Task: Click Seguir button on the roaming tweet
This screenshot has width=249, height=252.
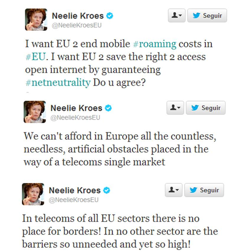Action: pos(207,16)
